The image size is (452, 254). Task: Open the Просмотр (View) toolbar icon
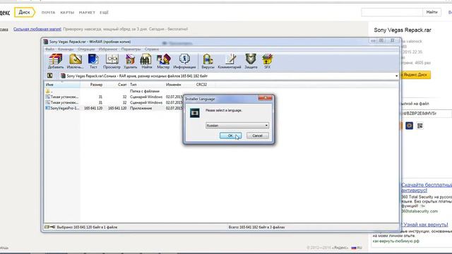[x=112, y=61]
